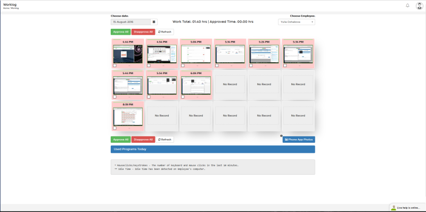Viewport: 426px width, 212px height.
Task: Open Phone App Photos image button
Action: tap(299, 140)
